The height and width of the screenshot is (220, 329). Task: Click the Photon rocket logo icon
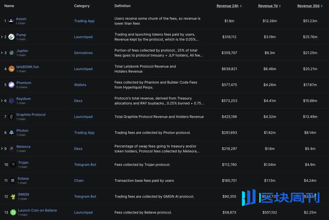11,133
